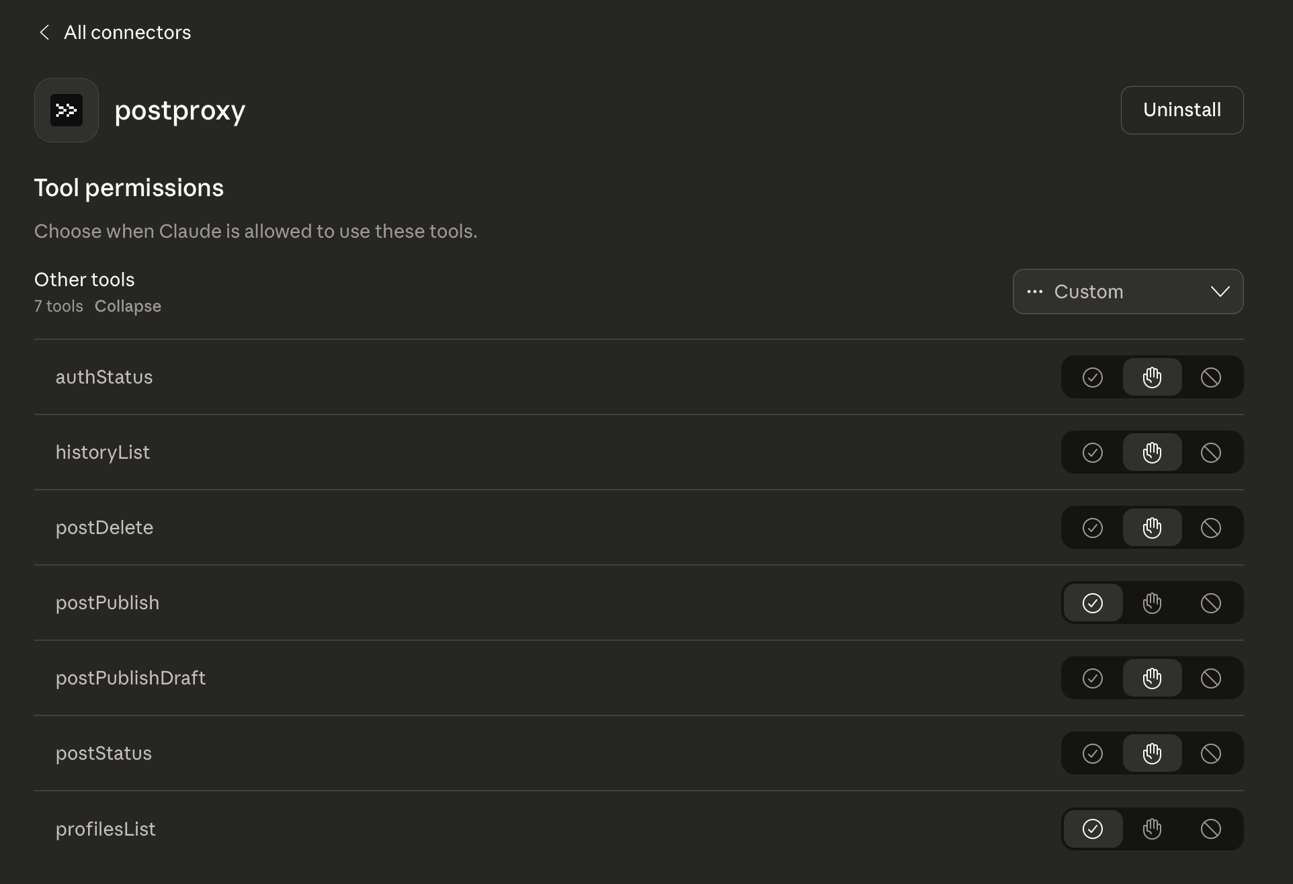Image resolution: width=1293 pixels, height=884 pixels.
Task: Collapse the Other tools list
Action: [x=128, y=306]
